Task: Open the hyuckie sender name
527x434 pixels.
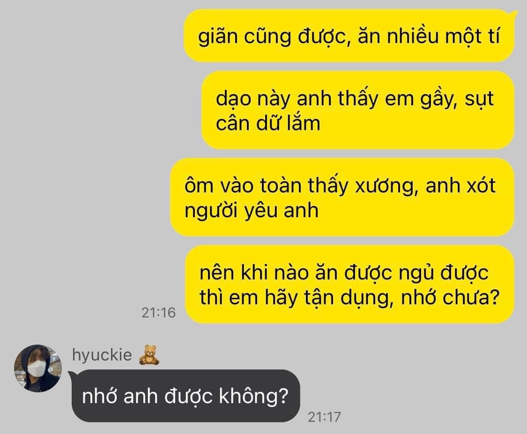Action: pyautogui.click(x=102, y=355)
